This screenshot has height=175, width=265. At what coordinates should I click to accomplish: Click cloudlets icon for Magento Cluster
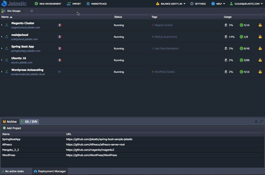click(241, 25)
